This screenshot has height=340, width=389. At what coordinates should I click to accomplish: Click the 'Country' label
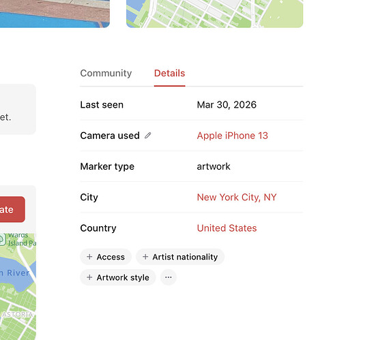tap(98, 228)
